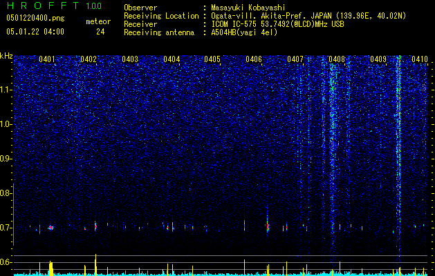Click observer name Masayuki Kobayashi

tap(248, 8)
